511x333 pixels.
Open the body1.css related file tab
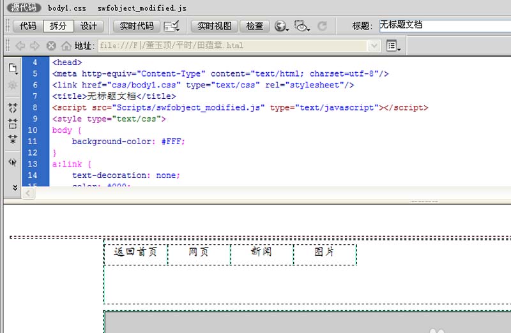(66, 8)
